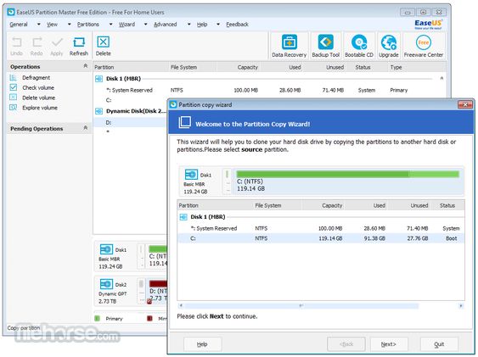Select the C: NTFS row in wizard list

321,238
